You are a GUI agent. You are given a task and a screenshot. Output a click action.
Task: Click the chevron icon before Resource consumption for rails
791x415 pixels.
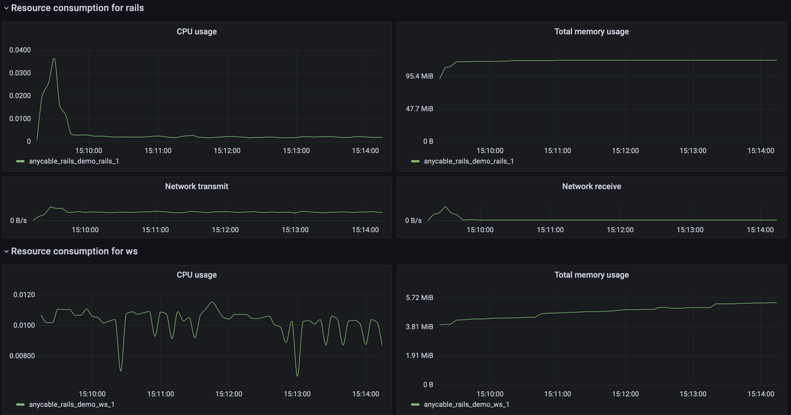point(5,8)
